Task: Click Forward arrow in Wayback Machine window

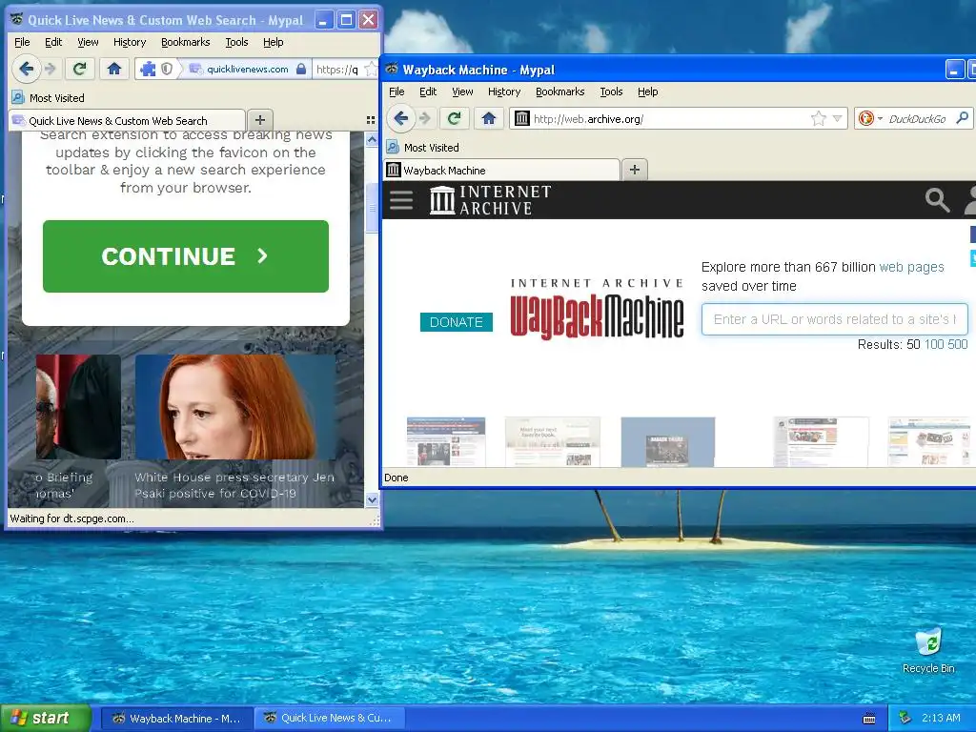Action: [x=425, y=118]
